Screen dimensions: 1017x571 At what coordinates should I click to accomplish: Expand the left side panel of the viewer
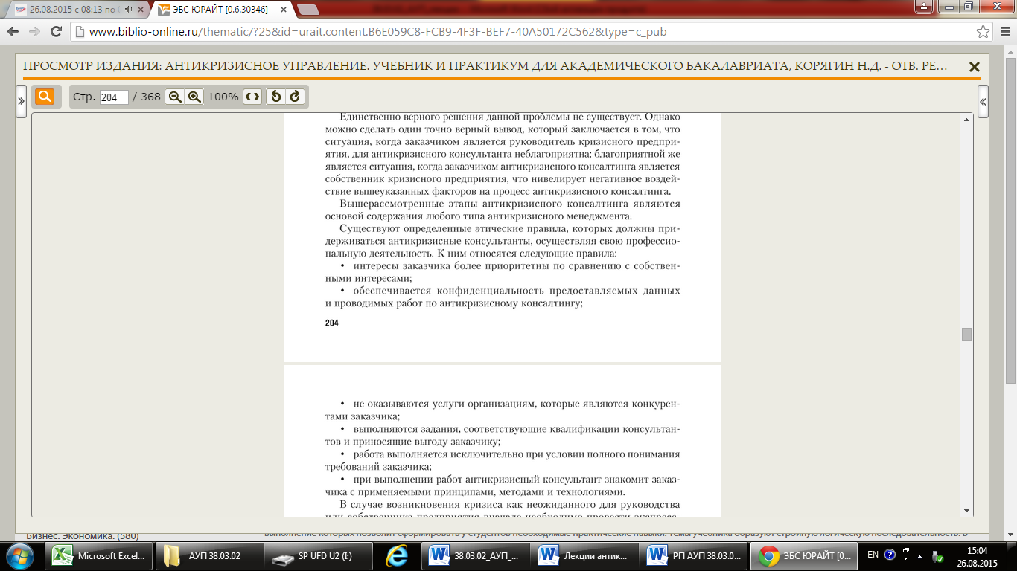(x=21, y=102)
